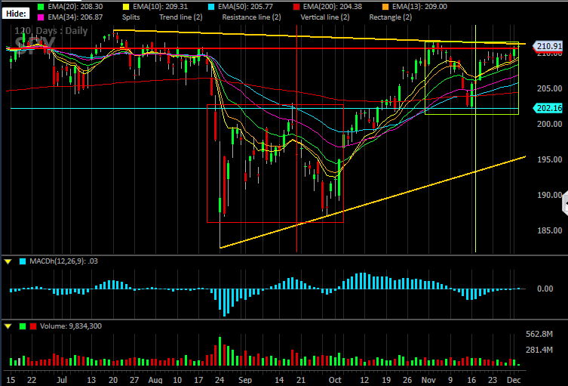Click the Resistance line (2) legend item

click(x=251, y=17)
